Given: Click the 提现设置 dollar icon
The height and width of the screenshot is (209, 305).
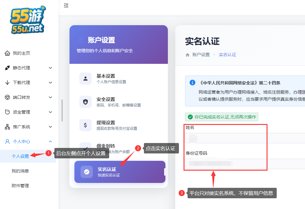Looking at the screenshot, I should pos(85,125).
